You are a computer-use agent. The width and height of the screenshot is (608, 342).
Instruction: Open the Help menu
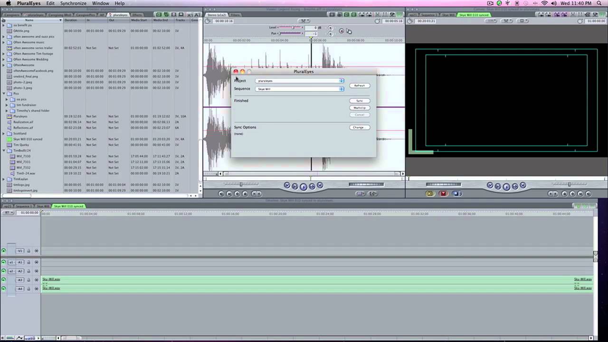(x=120, y=3)
